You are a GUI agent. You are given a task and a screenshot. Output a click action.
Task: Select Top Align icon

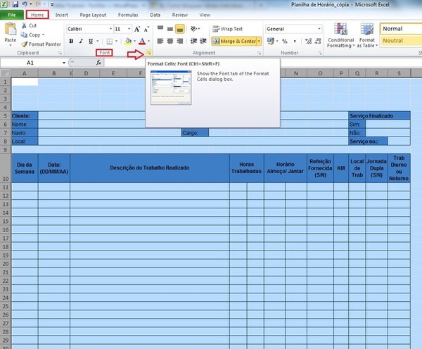[160, 28]
